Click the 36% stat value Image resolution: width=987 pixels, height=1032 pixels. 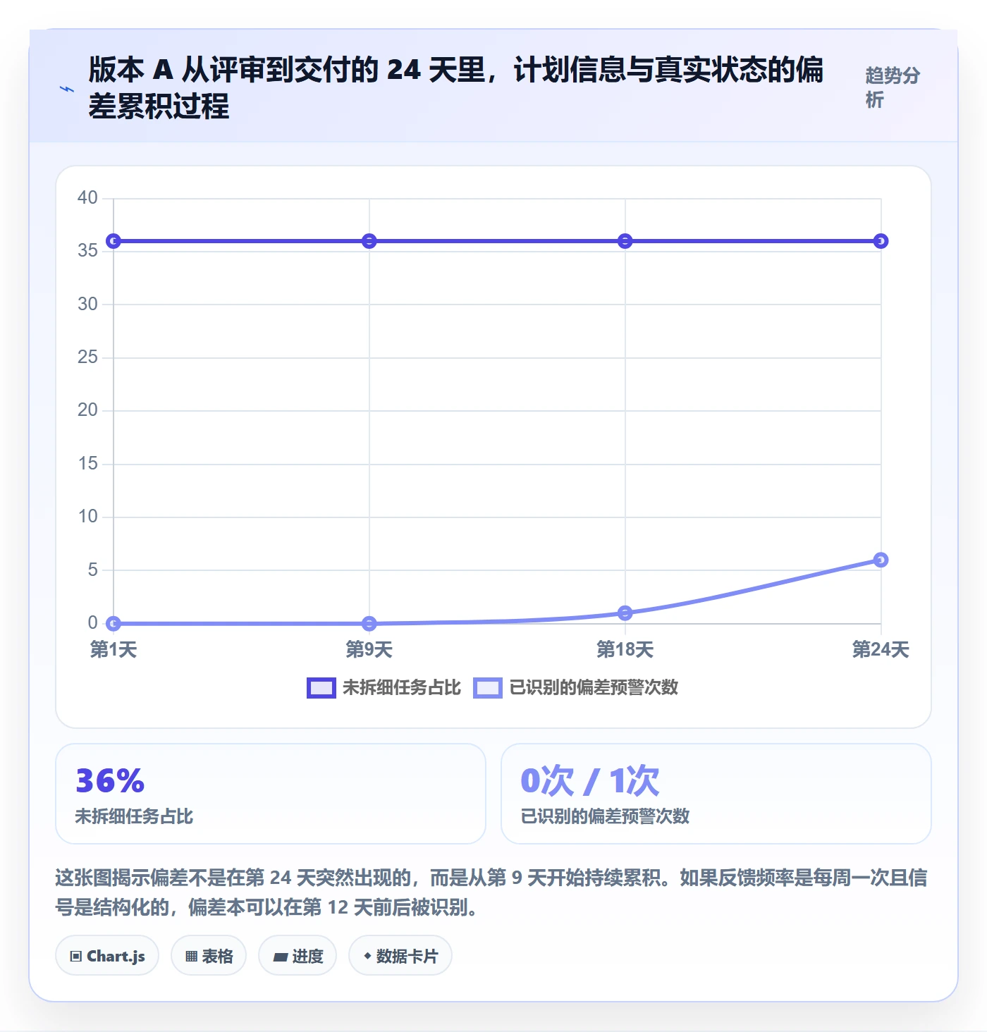tap(110, 780)
